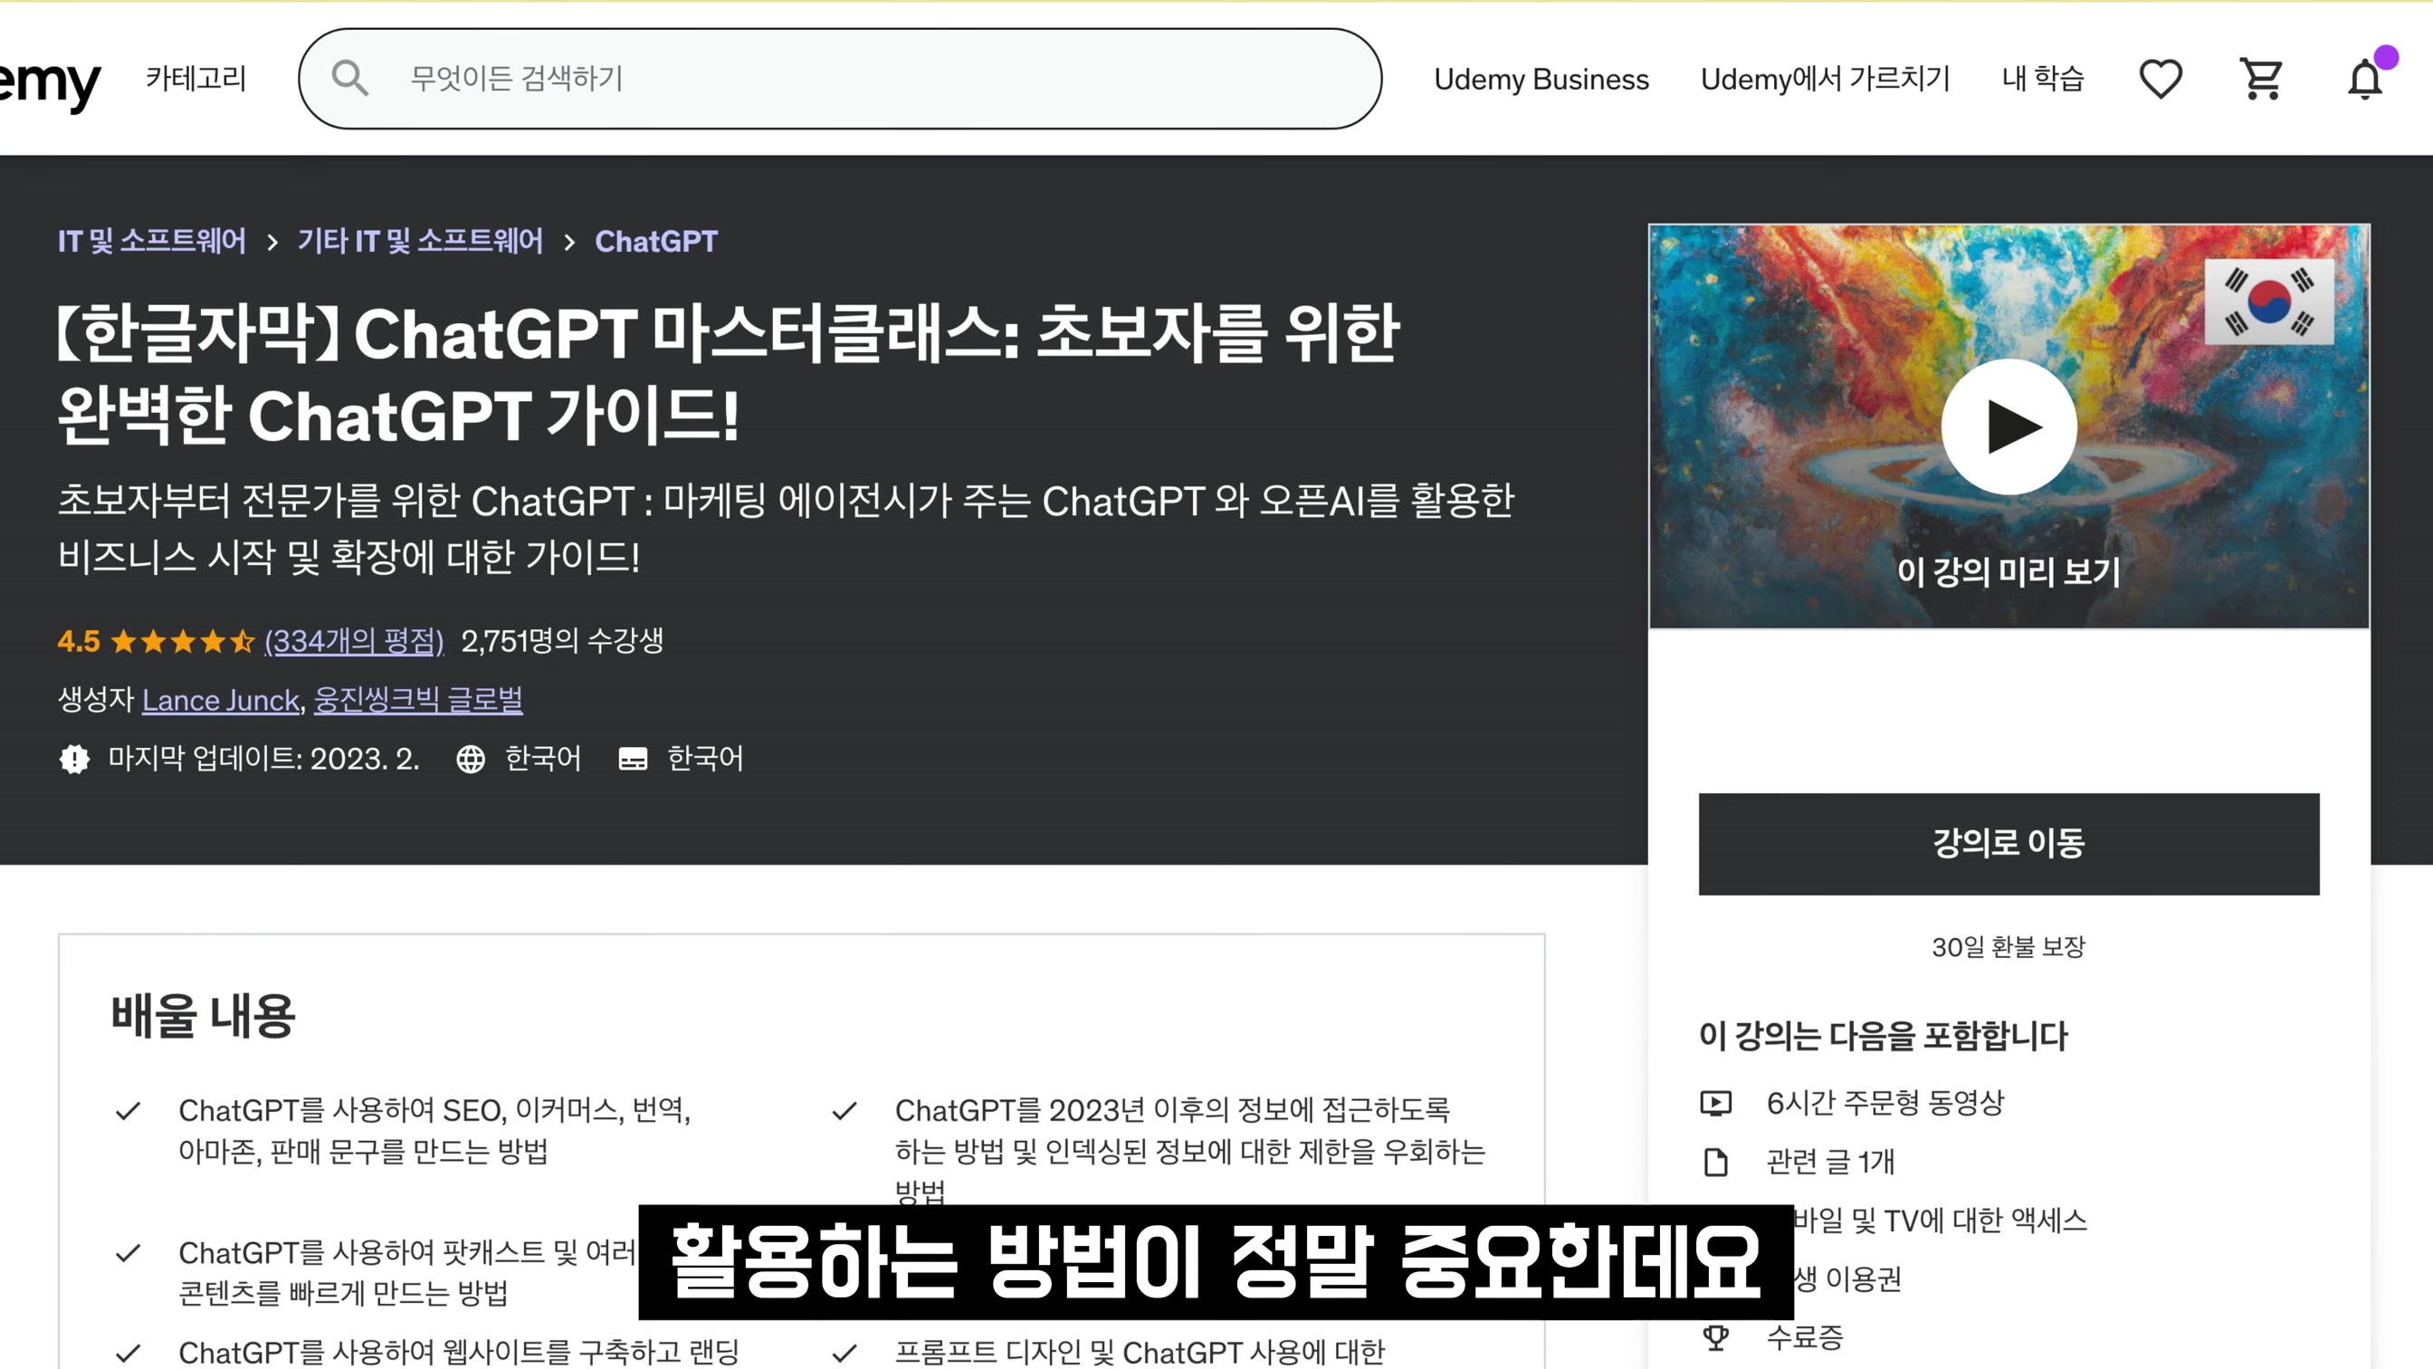Click the 웹사이트를 구축하고 랜딩 learning item

459,1352
